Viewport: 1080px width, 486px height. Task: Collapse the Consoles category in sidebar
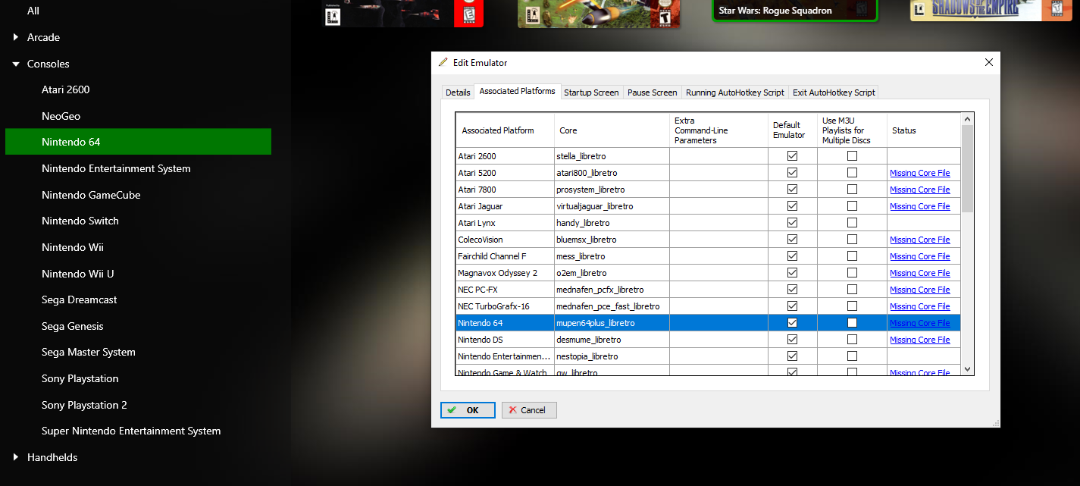point(16,64)
